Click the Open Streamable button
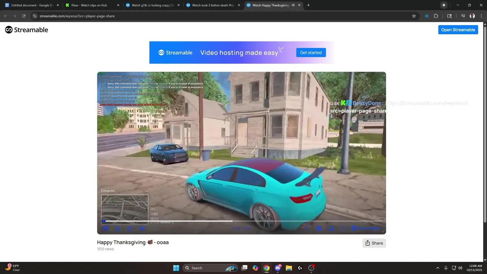The image size is (487, 274). pyautogui.click(x=458, y=30)
